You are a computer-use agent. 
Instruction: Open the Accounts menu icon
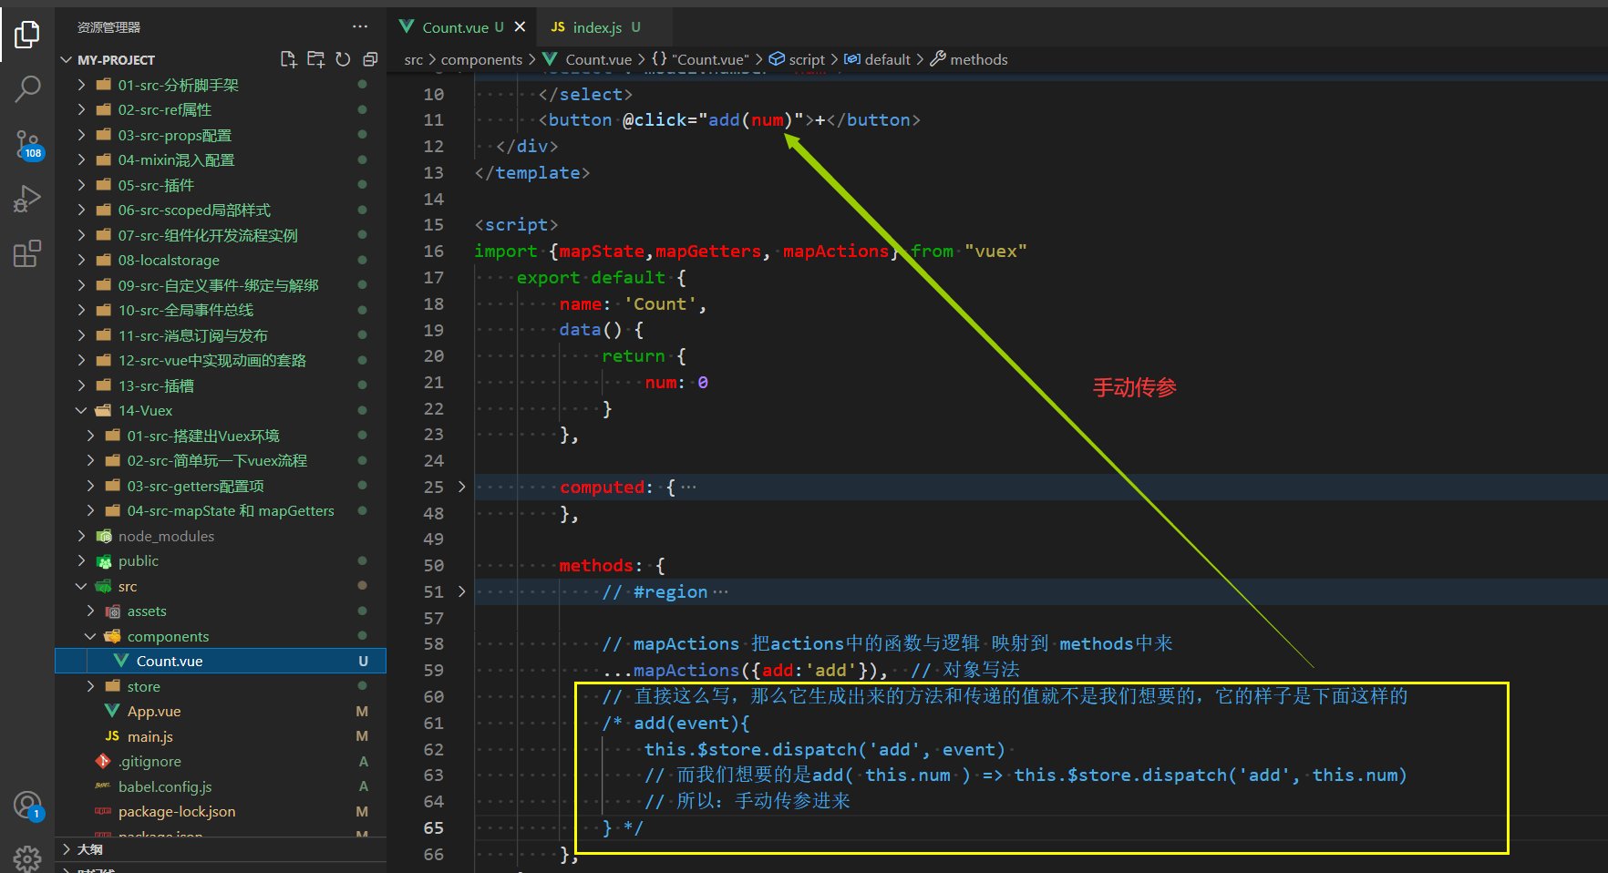(27, 806)
